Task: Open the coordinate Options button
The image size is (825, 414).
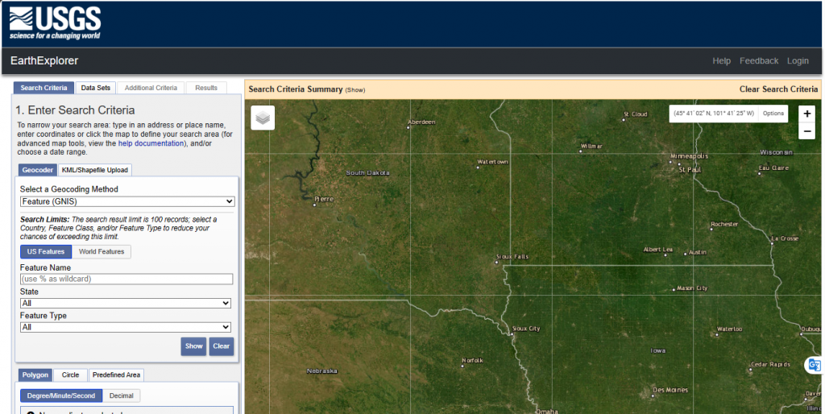Action: [x=773, y=114]
